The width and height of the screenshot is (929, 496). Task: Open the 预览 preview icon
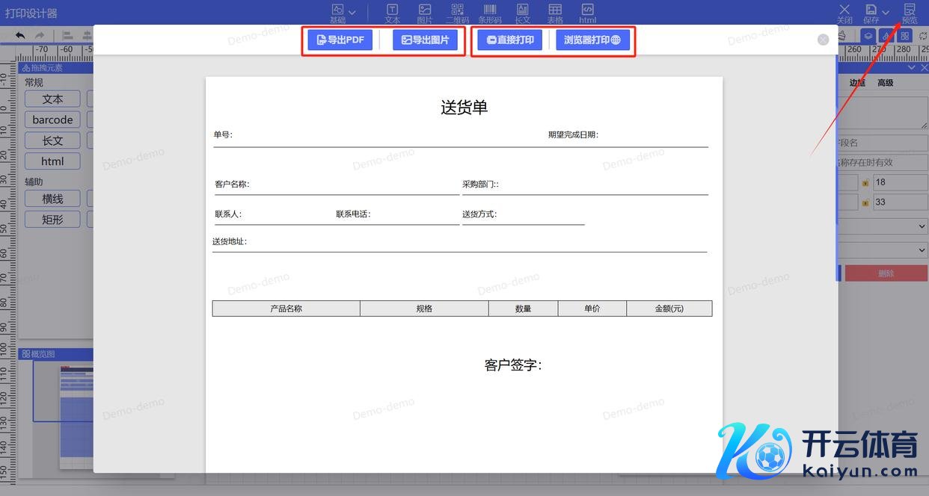(x=909, y=13)
